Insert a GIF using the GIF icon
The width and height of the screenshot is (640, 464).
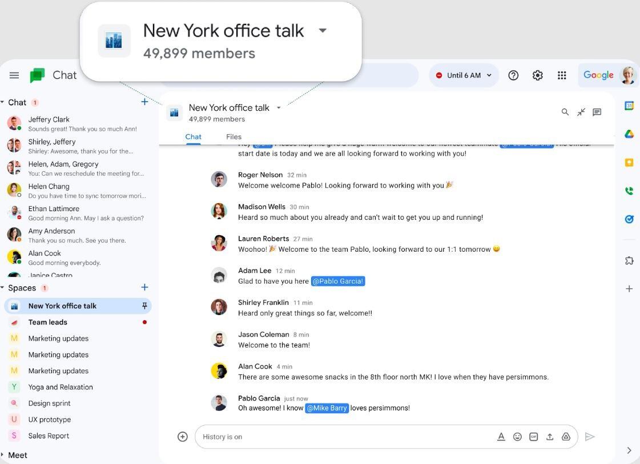coord(533,437)
